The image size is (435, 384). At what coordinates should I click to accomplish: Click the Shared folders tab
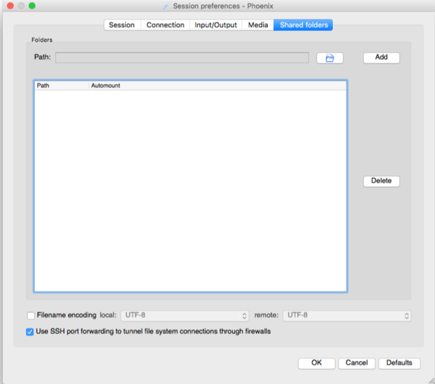(x=304, y=25)
